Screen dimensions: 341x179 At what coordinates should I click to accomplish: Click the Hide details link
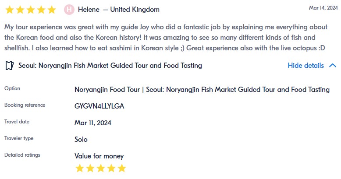coord(305,66)
